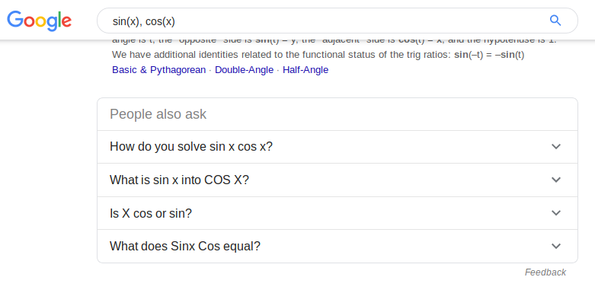
Task: Open the Double-Angle link
Action: pyautogui.click(x=244, y=70)
